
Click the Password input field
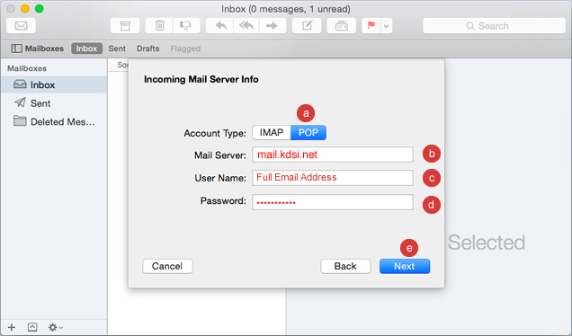(333, 202)
